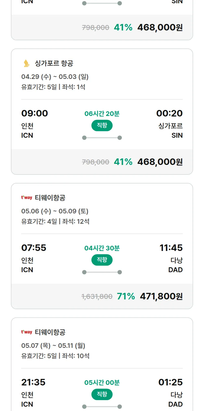Click route line of the 06시간 20분 flight
Image resolution: width=204 pixels, height=411 pixels.
pyautogui.click(x=102, y=138)
